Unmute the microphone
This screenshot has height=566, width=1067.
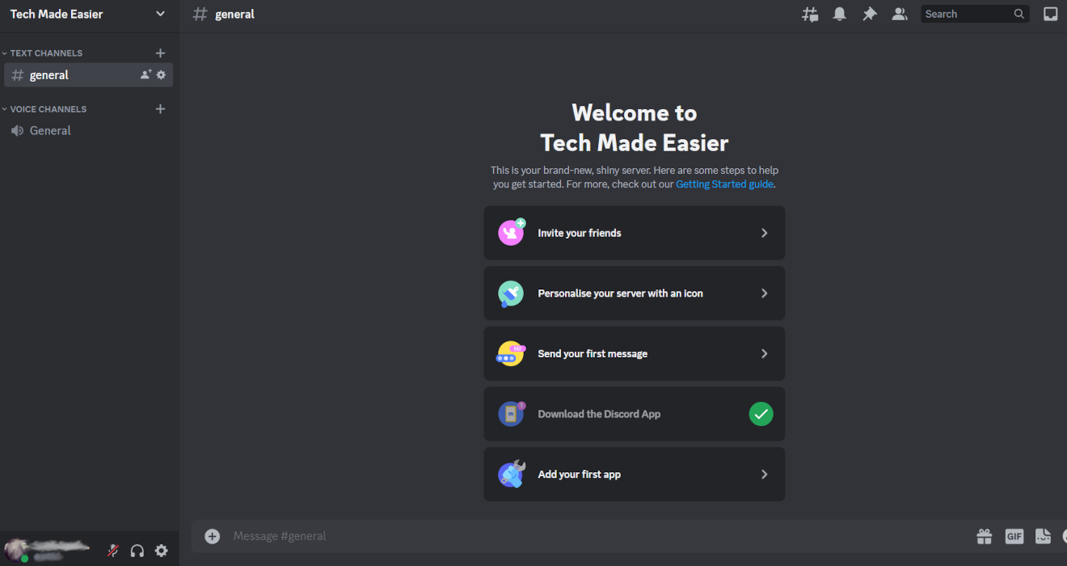(112, 550)
